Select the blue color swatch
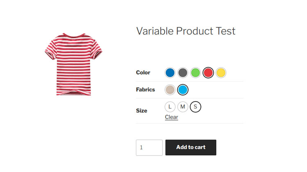307x172 pixels. coord(170,73)
